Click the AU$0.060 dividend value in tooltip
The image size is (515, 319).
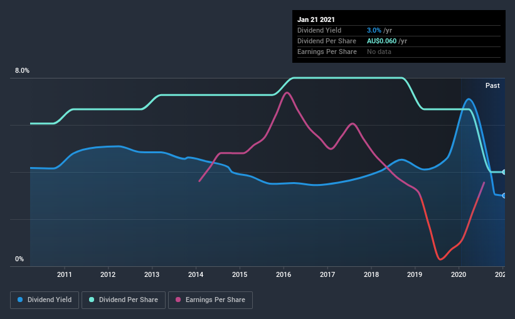pyautogui.click(x=381, y=41)
